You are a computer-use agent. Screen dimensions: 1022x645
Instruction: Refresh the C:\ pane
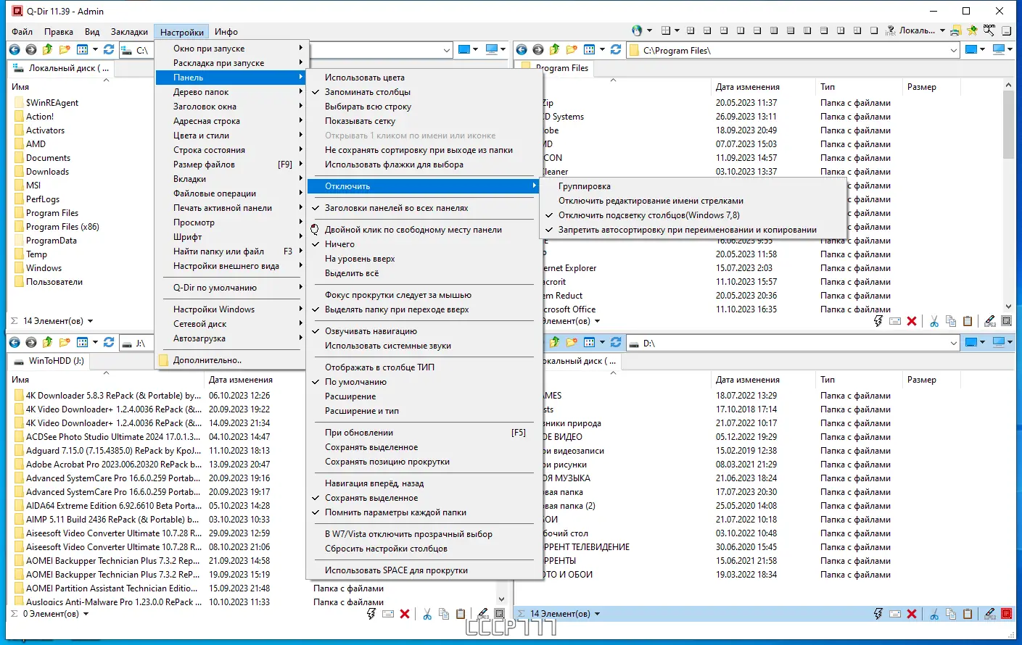click(109, 50)
